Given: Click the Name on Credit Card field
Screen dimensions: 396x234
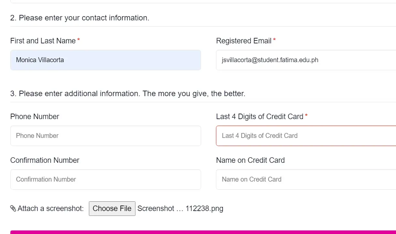Looking at the screenshot, I should click(305, 179).
